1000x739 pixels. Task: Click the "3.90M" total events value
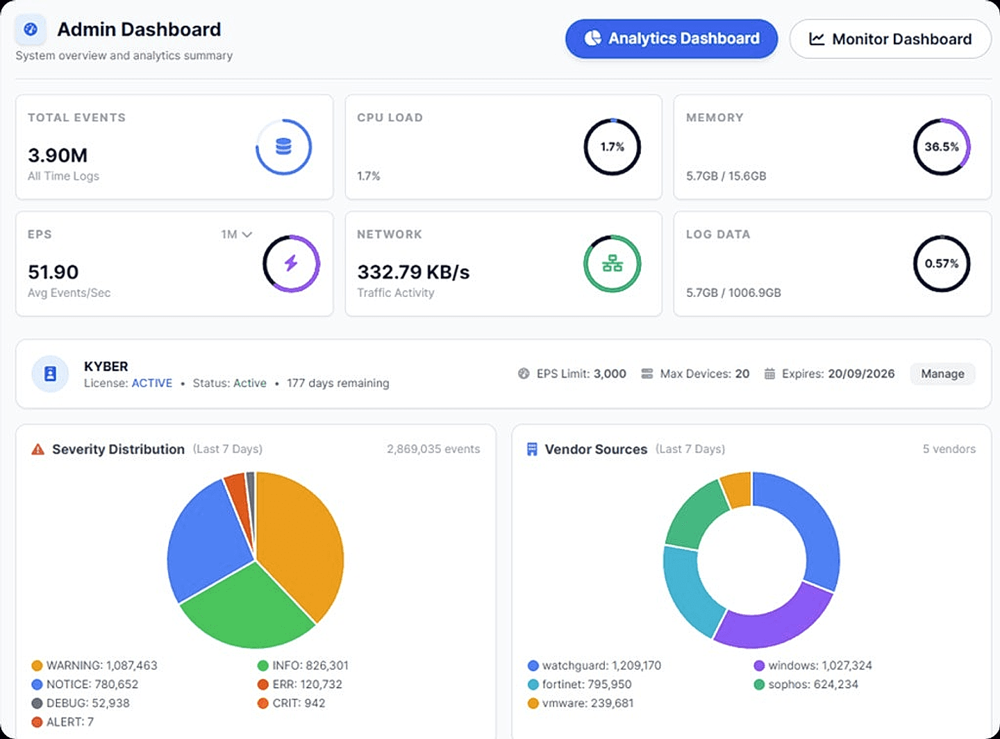[x=58, y=155]
